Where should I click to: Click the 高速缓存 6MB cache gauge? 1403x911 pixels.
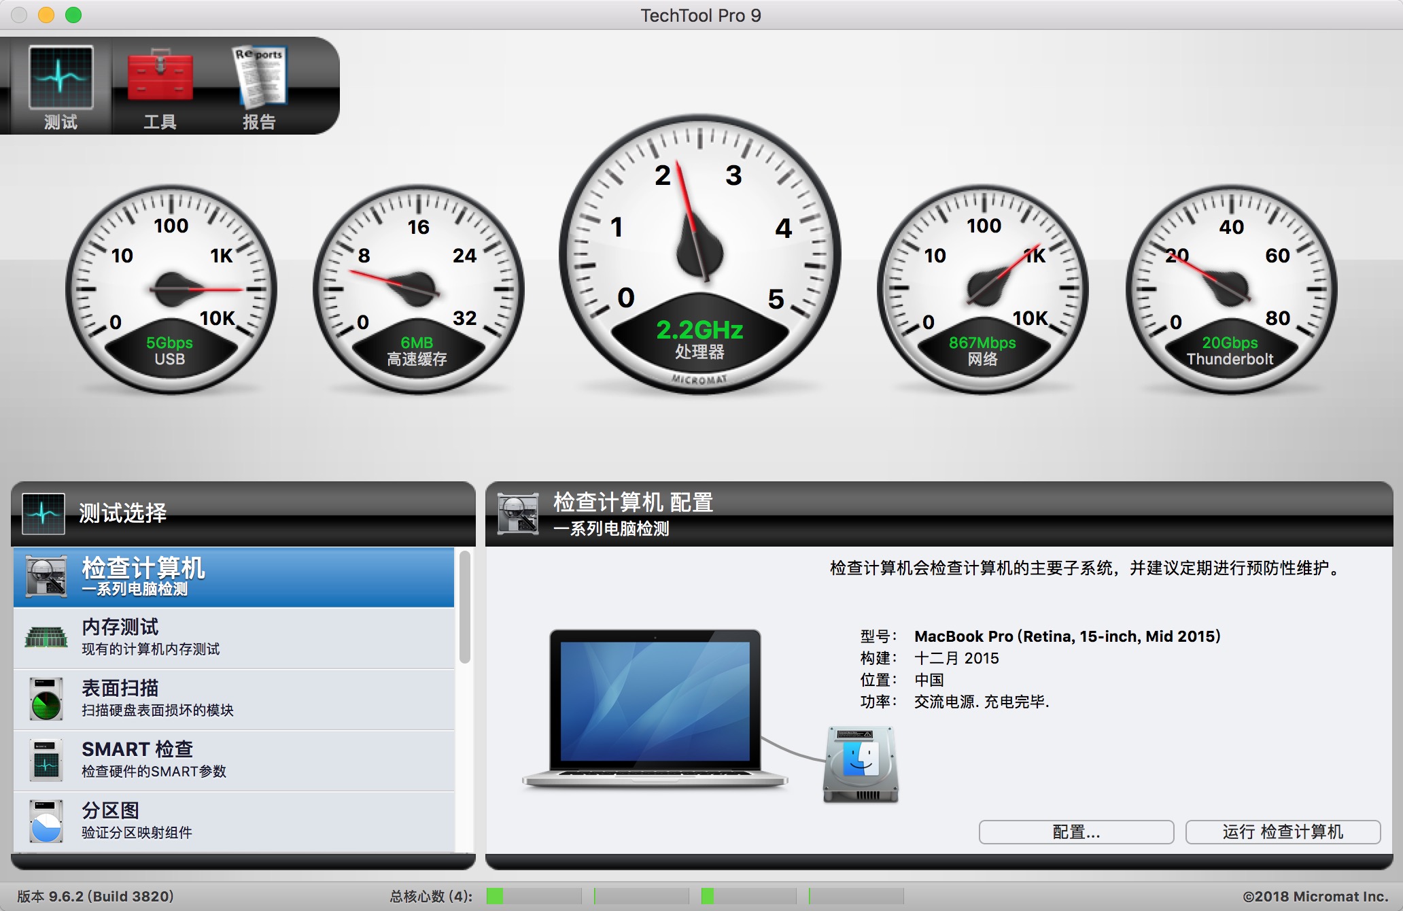[x=418, y=290]
